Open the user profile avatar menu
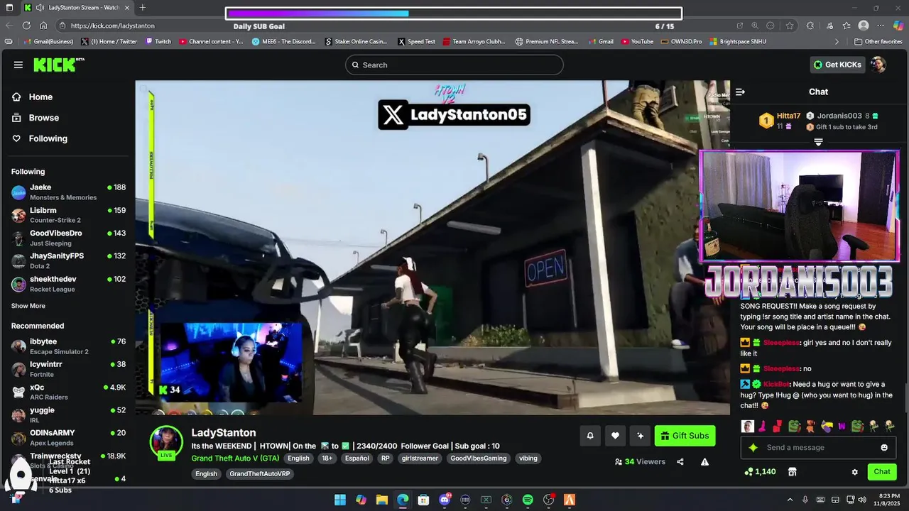 pos(878,65)
